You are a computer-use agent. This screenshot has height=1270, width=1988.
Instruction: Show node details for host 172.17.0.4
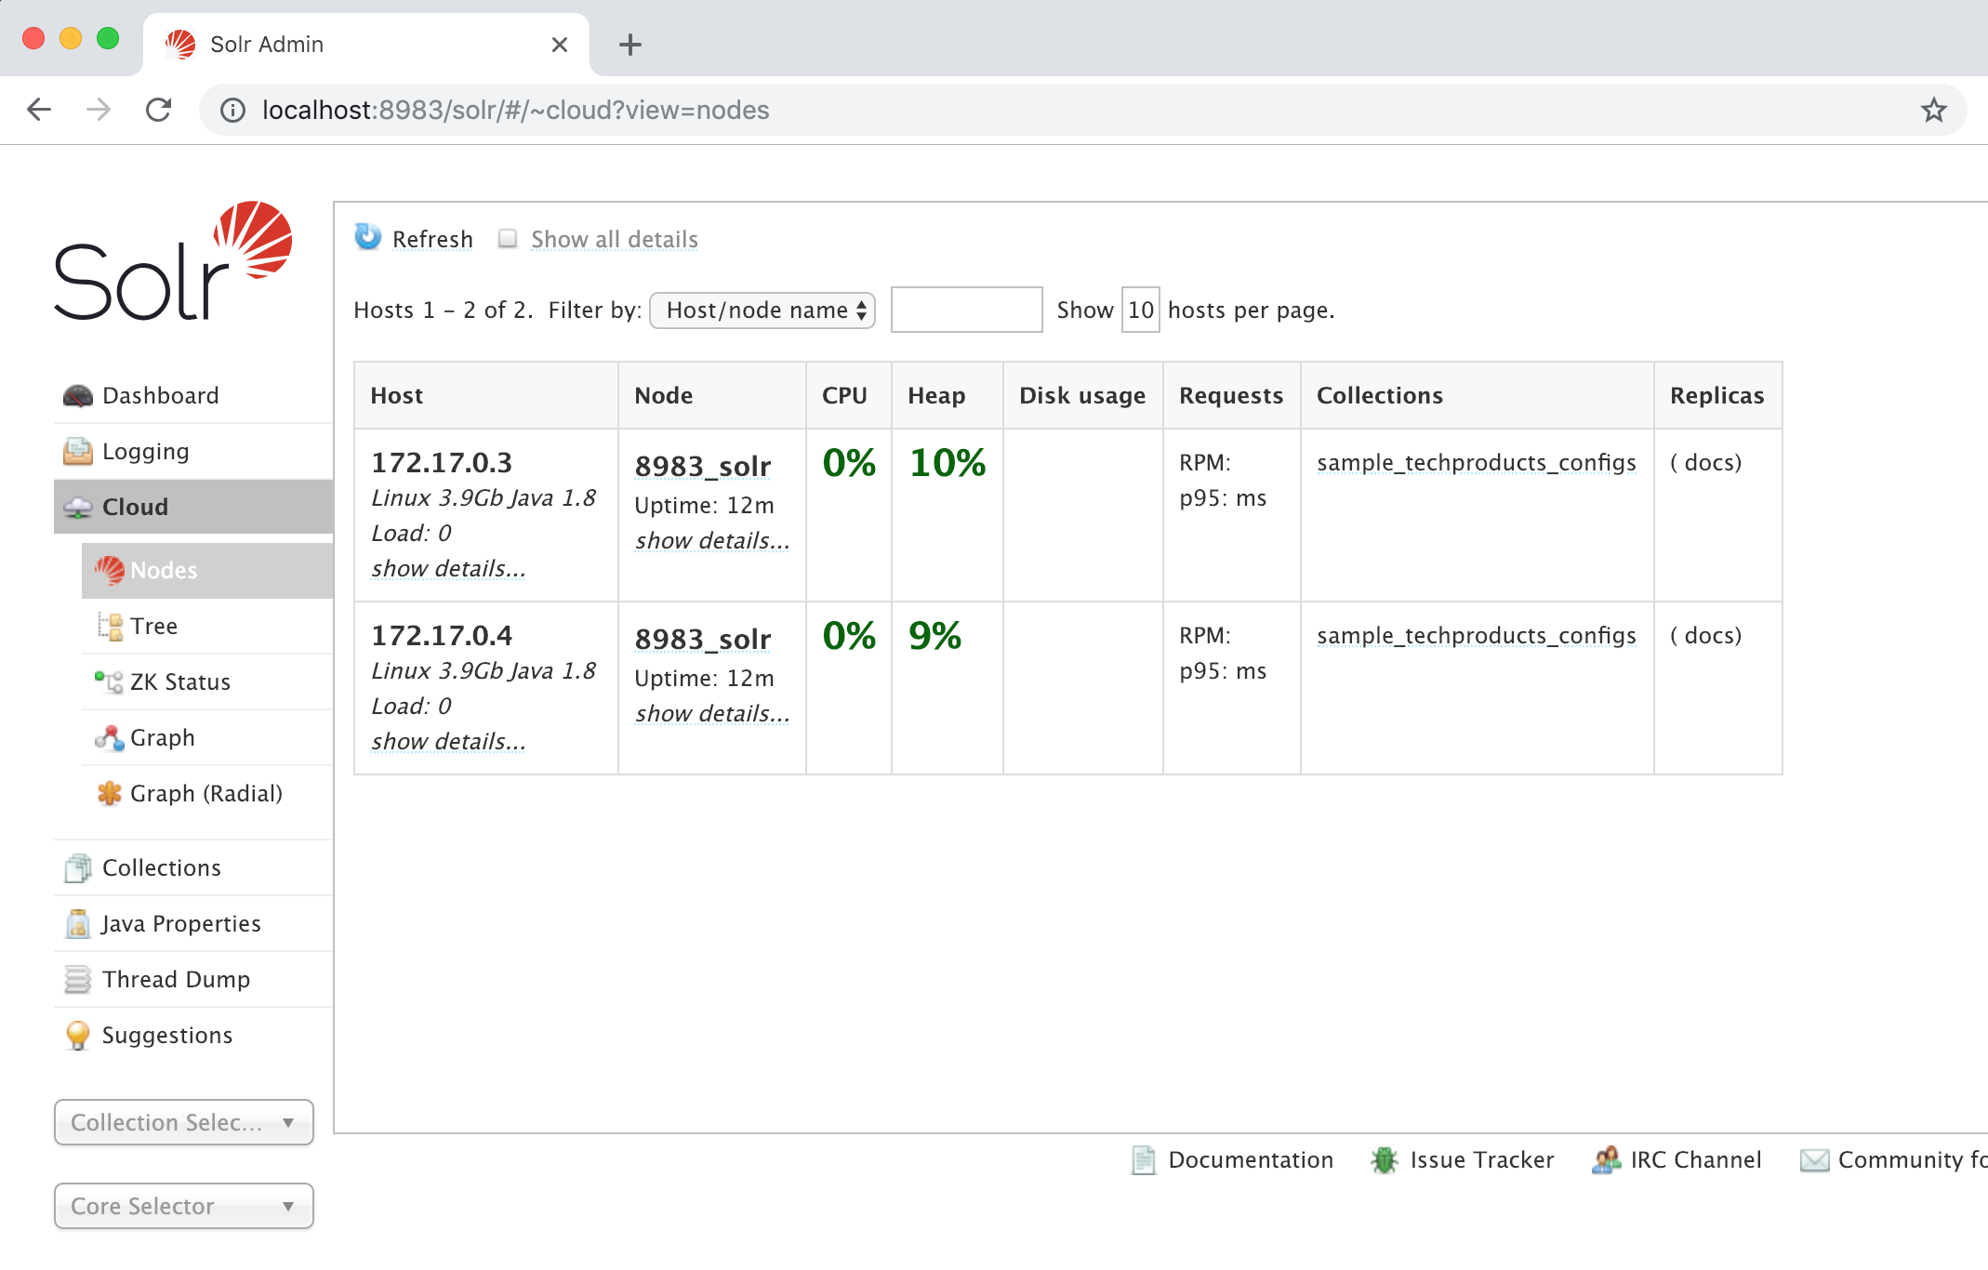(712, 713)
